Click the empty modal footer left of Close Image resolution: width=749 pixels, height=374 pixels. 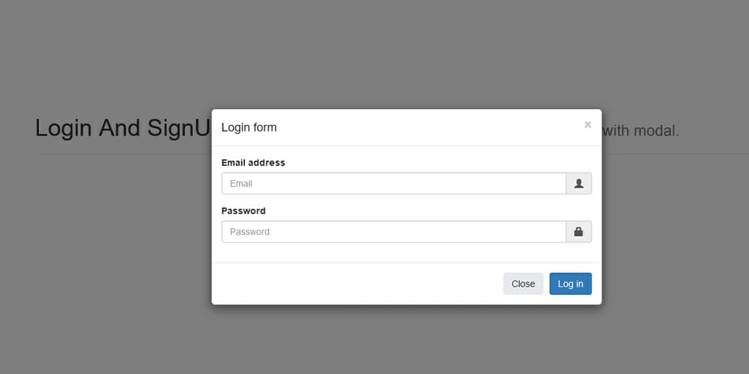tap(352, 283)
